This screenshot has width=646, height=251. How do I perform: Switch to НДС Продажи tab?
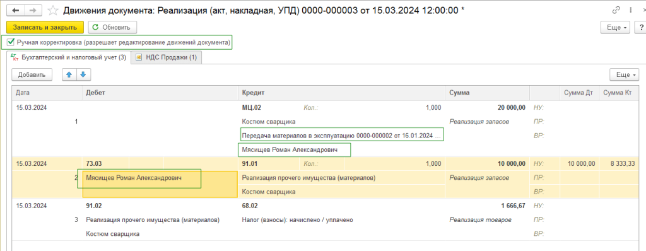167,57
